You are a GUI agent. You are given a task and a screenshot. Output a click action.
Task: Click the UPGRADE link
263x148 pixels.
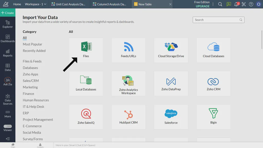[x=202, y=6]
